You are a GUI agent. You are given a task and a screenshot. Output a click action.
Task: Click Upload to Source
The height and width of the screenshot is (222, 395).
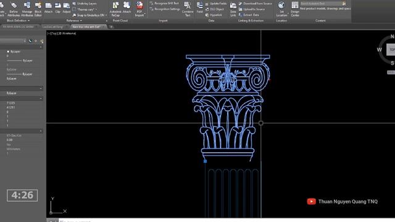pos(251,9)
